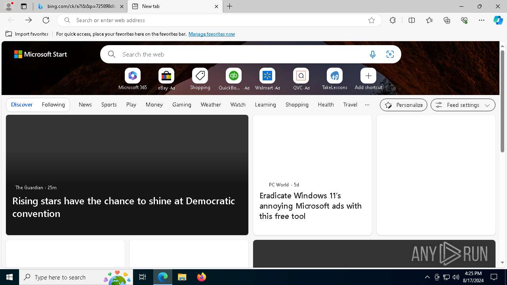Image resolution: width=507 pixels, height=285 pixels.
Task: Open the Gaming category
Action: (182, 105)
